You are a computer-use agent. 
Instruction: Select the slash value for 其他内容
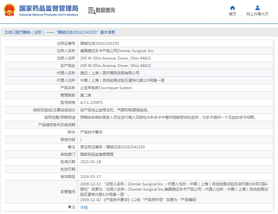point(81,140)
